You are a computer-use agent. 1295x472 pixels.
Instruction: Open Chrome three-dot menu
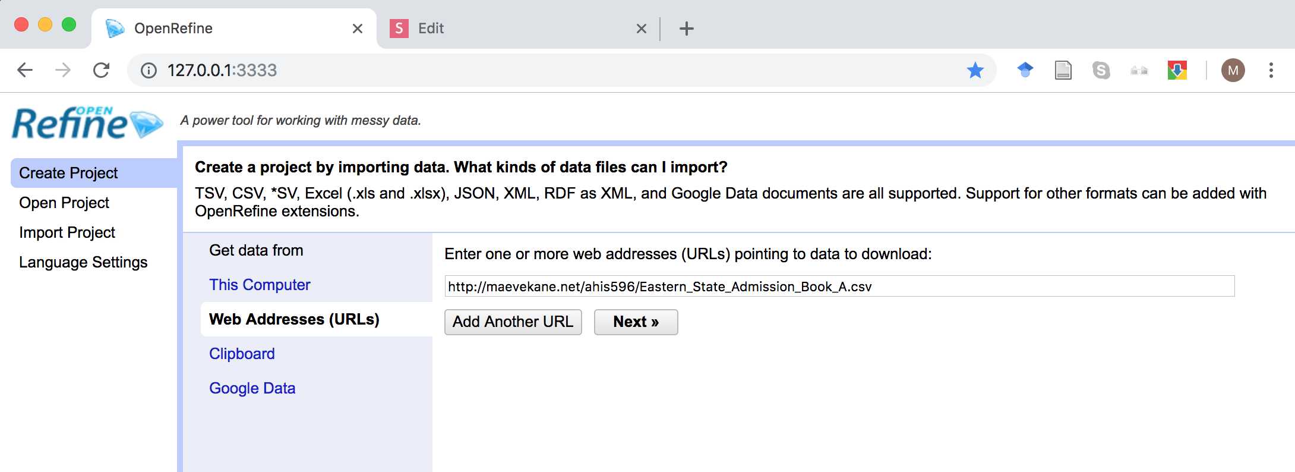[1271, 70]
